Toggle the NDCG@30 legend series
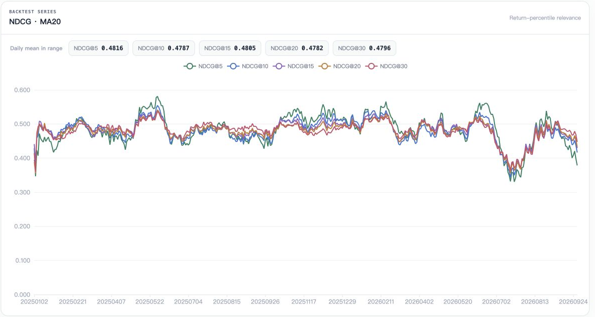This screenshot has height=317, width=595. click(386, 66)
